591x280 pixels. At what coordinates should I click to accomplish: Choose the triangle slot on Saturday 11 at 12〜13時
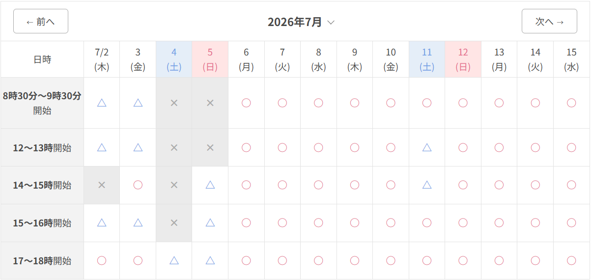(427, 147)
